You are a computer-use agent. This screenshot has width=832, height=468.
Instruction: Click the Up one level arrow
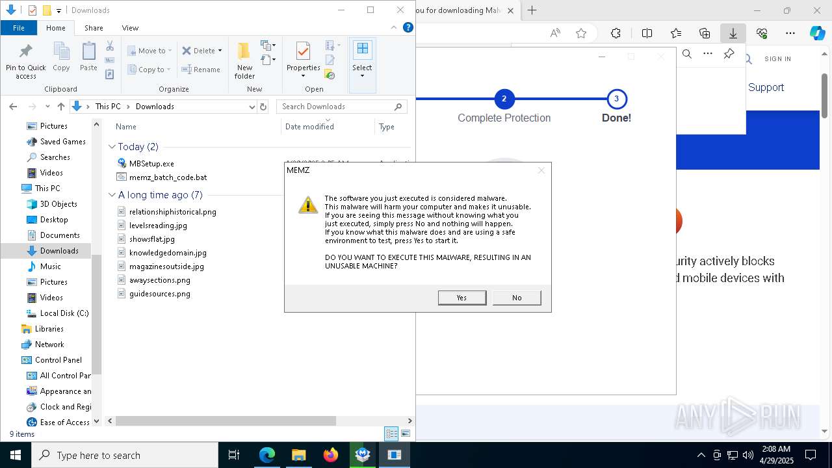[x=61, y=107]
